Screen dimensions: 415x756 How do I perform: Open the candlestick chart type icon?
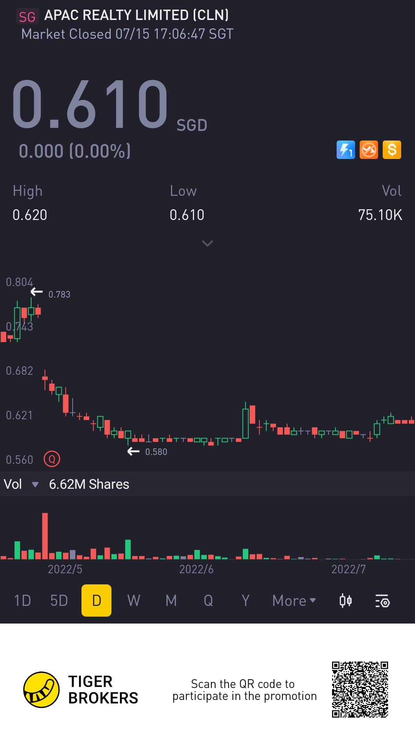tap(345, 600)
